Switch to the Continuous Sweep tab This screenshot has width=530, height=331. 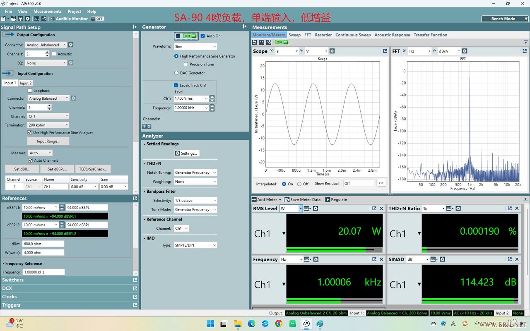(x=353, y=35)
